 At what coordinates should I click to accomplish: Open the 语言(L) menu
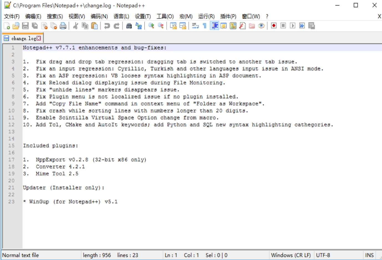click(121, 17)
